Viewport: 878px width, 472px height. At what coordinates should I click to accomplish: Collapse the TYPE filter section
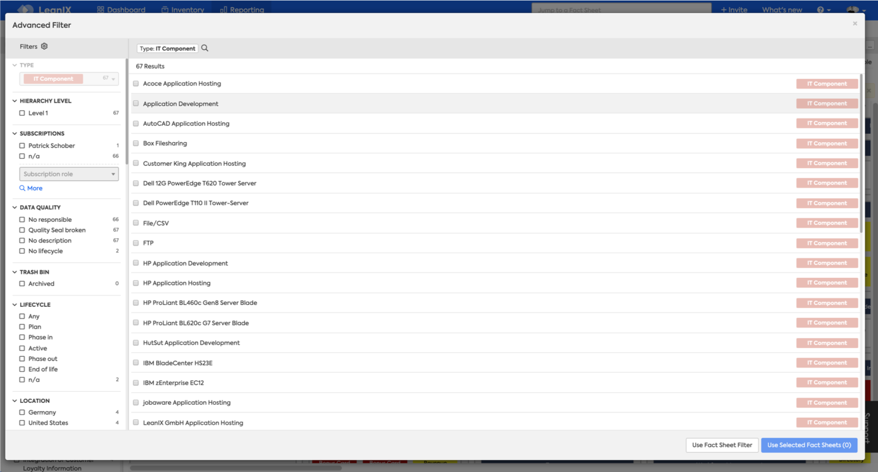[15, 65]
